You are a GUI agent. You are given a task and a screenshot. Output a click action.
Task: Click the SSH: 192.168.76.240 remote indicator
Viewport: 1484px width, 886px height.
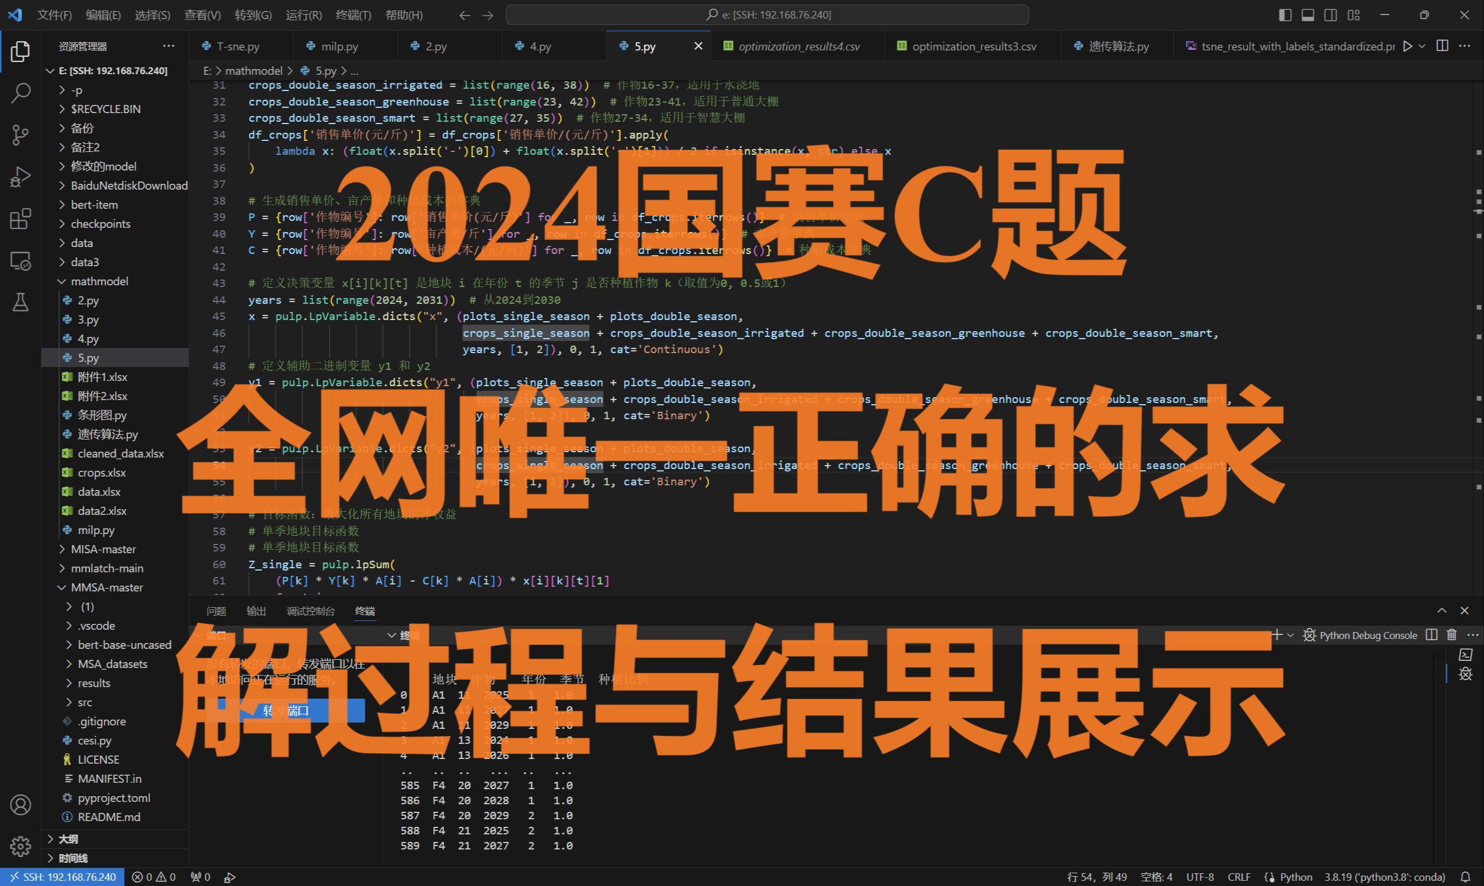(62, 877)
